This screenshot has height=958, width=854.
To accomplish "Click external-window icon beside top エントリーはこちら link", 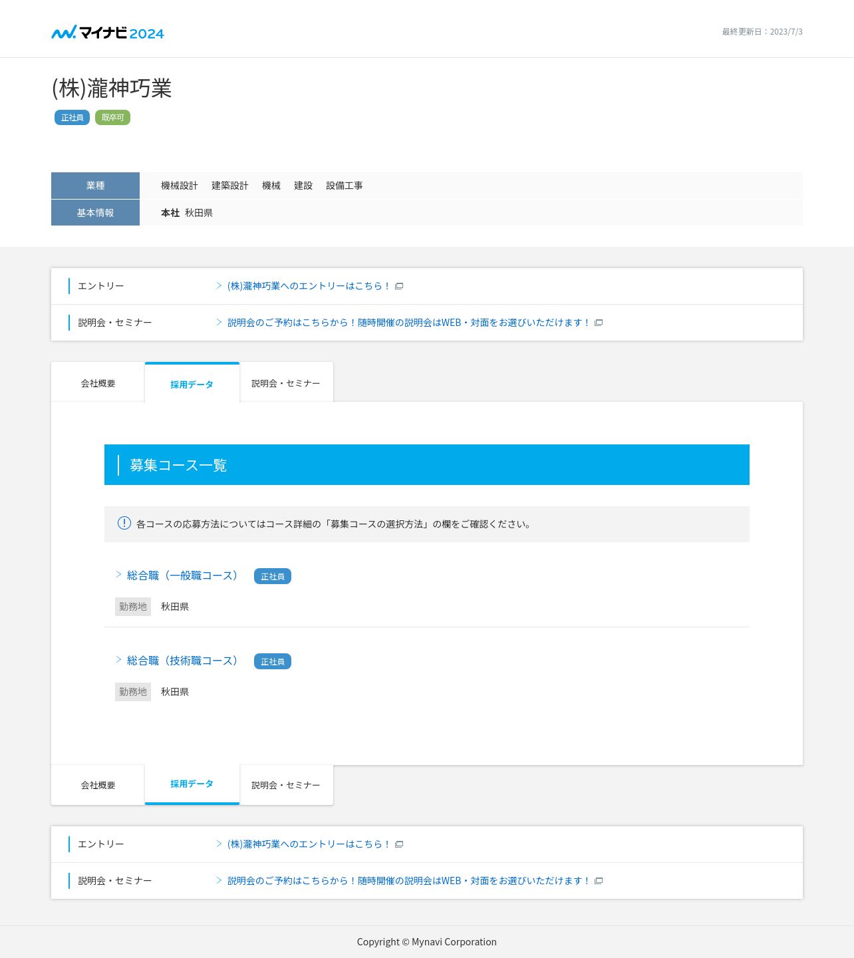I will click(x=399, y=286).
